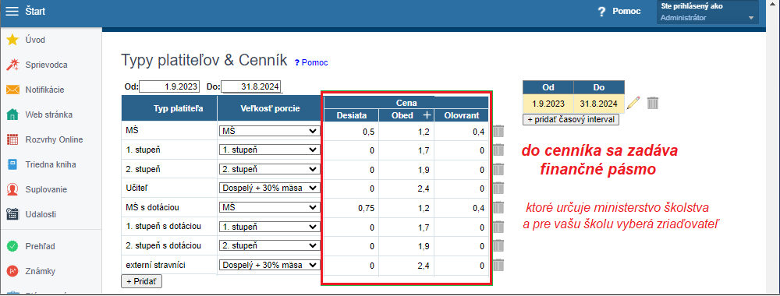Viewport: 780px width, 296px height.
Task: Click the pencil edit icon beside date interval
Action: [633, 103]
